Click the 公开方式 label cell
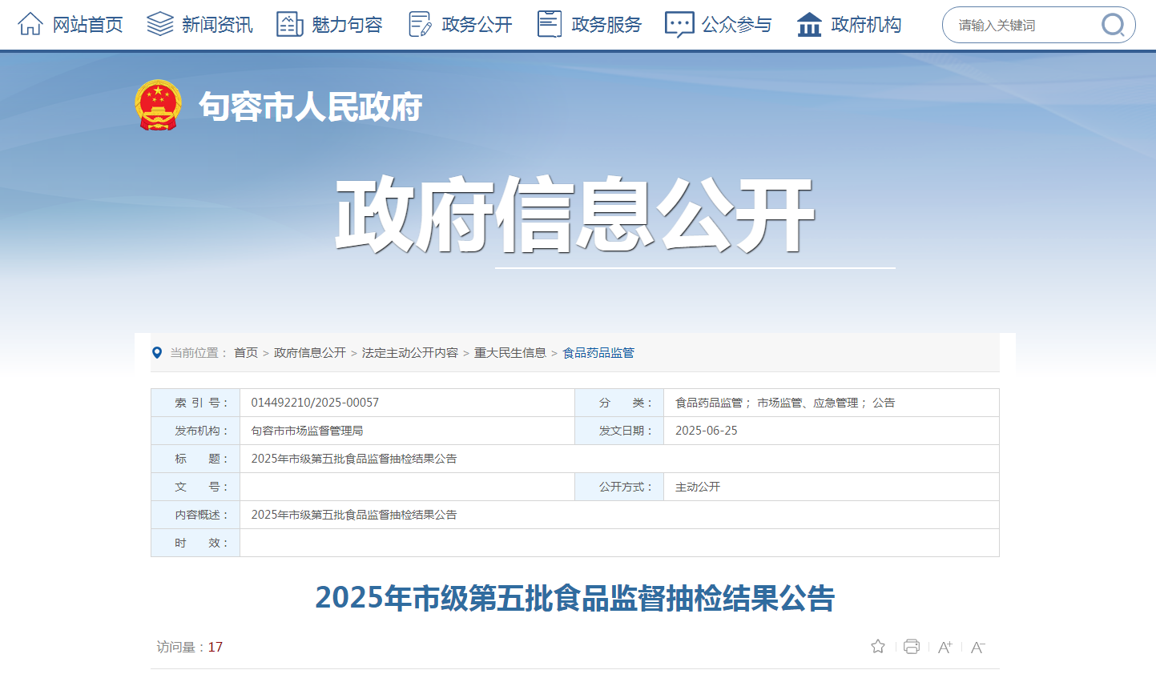Image resolution: width=1156 pixels, height=674 pixels. (x=619, y=487)
